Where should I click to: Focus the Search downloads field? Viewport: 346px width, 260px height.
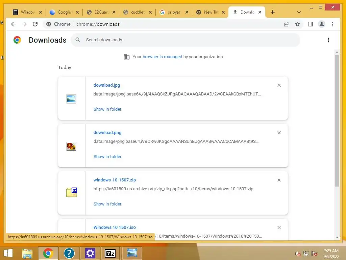point(186,40)
